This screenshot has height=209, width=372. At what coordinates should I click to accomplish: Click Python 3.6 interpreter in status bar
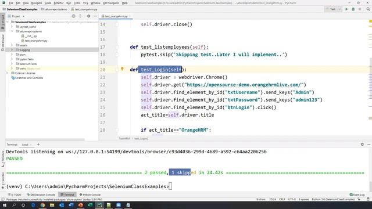(x=333, y=200)
